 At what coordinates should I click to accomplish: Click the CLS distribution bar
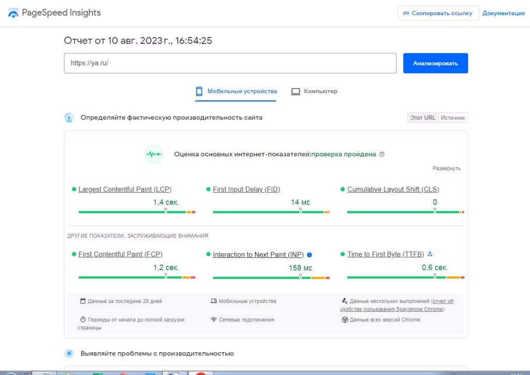(406, 212)
